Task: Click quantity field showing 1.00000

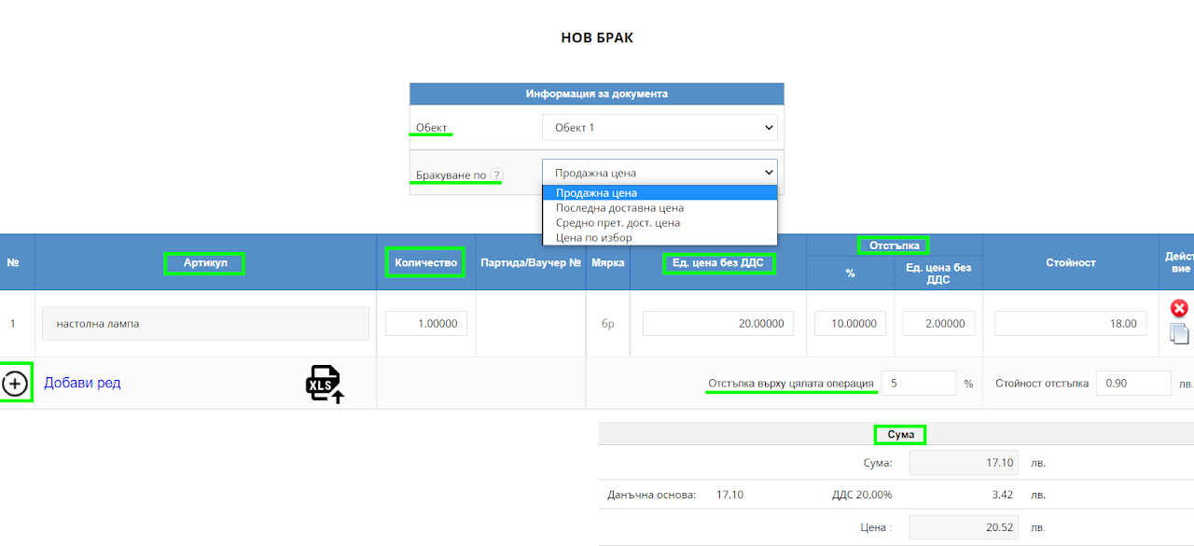Action: coord(426,324)
